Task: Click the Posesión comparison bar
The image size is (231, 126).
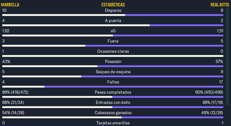Action: [113, 66]
